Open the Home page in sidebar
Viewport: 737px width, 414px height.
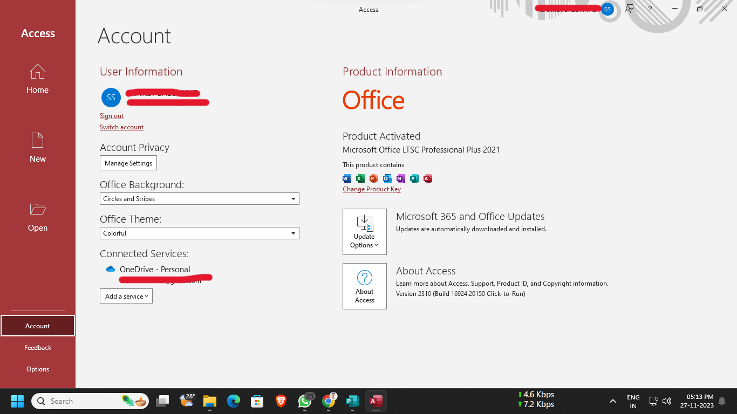point(37,79)
